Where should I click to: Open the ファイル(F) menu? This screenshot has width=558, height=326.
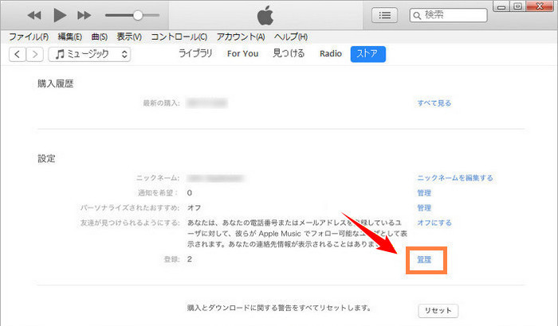pyautogui.click(x=29, y=37)
